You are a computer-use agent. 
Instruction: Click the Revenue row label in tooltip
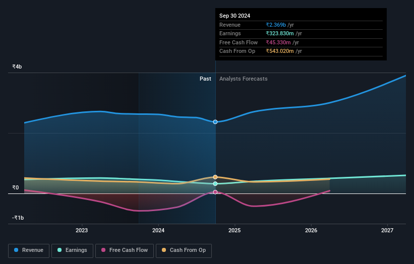click(x=230, y=25)
